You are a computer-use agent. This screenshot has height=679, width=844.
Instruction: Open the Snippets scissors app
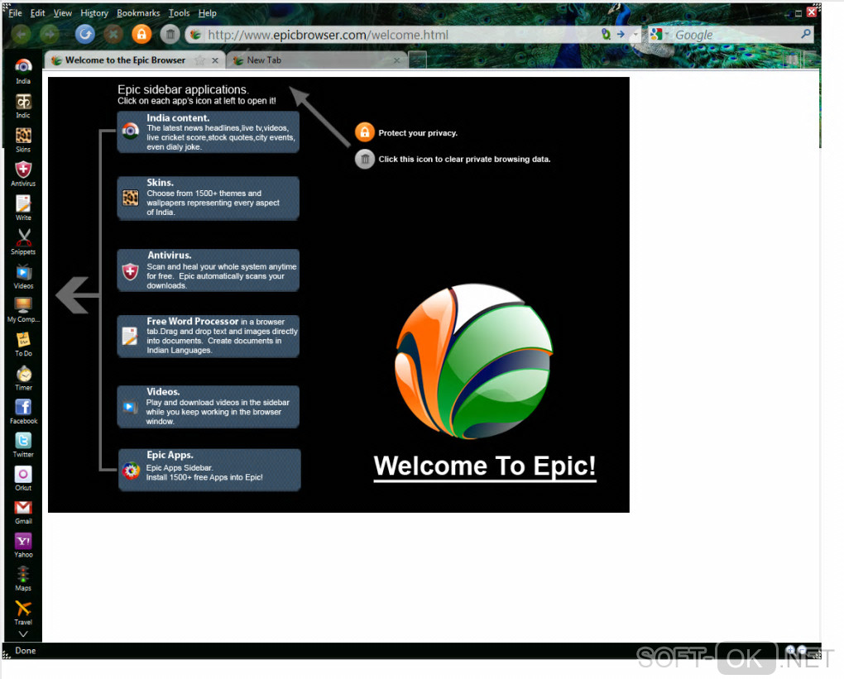(x=23, y=241)
